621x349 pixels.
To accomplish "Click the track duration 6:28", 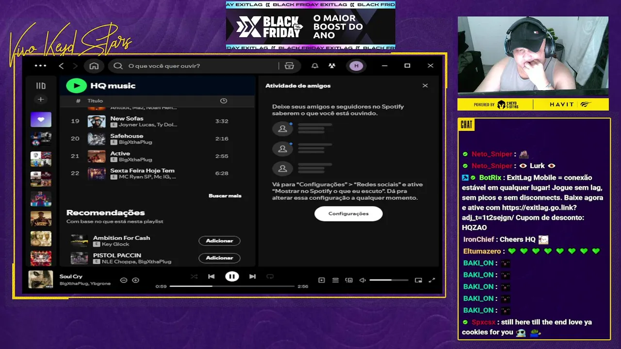I will (x=222, y=173).
